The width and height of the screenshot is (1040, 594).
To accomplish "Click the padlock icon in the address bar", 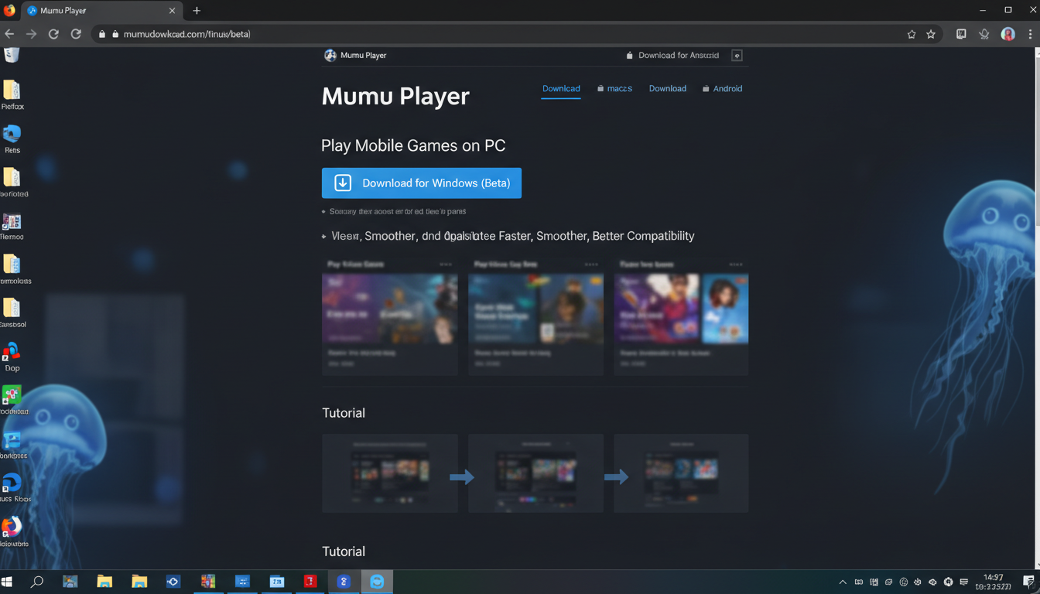I will pyautogui.click(x=101, y=34).
